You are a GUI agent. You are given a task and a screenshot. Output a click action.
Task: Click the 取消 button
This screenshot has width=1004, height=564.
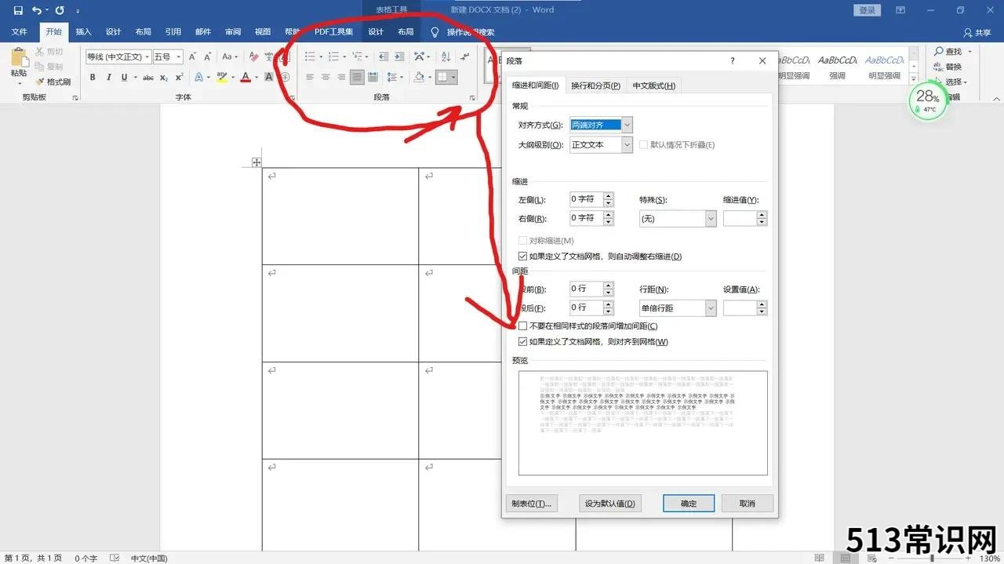point(748,504)
